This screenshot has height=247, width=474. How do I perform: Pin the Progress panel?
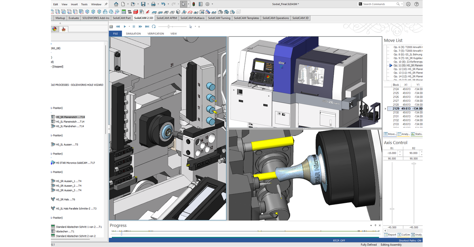click(x=375, y=225)
